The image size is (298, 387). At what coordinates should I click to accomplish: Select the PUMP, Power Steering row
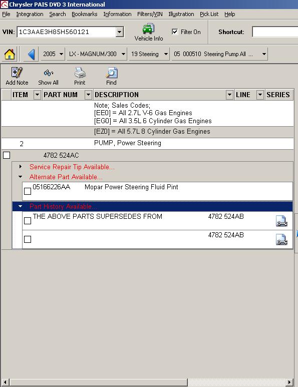click(x=147, y=143)
